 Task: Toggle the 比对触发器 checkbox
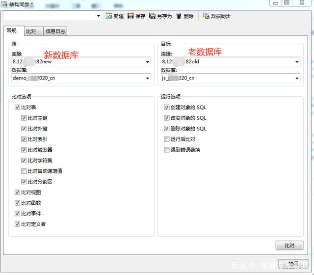(x=24, y=150)
